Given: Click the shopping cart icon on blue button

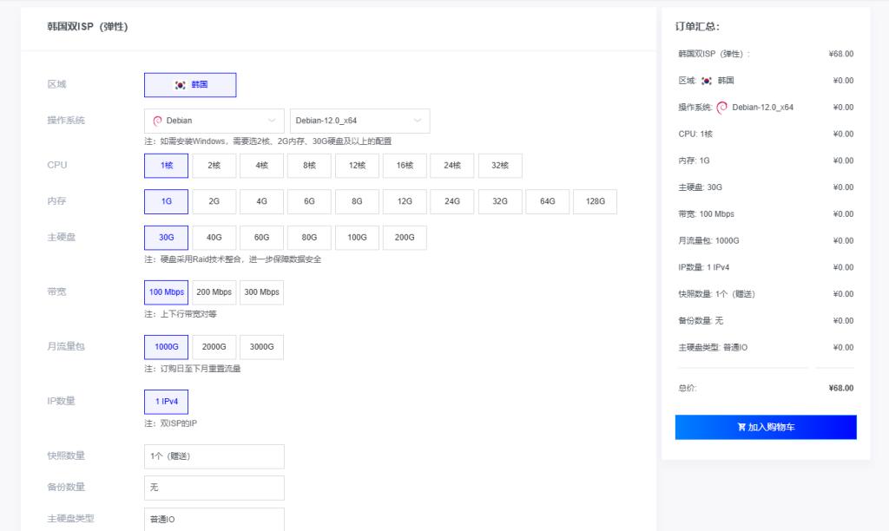Looking at the screenshot, I should click(742, 426).
